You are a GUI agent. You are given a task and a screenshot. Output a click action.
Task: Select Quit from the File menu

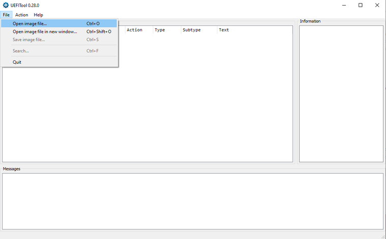59,62
